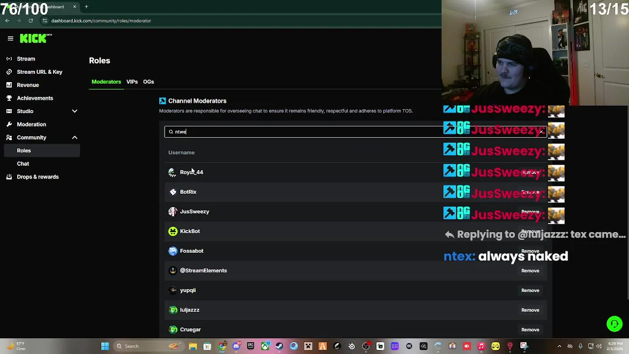This screenshot has width=629, height=354.
Task: Click JusSweezy avatar icon
Action: pyautogui.click(x=172, y=211)
